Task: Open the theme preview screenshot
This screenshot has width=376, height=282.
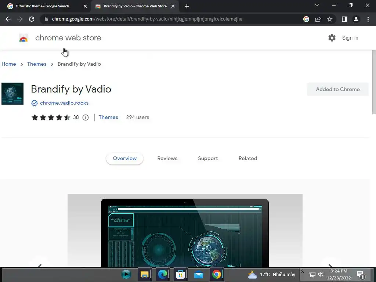Action: point(185,231)
